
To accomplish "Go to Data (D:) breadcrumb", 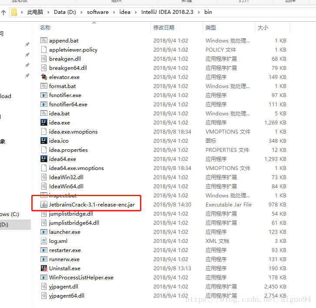I will click(x=65, y=12).
